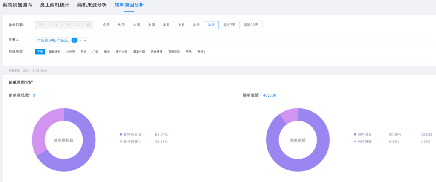This screenshot has height=182, width=436.
Task: Click the calendar icon in date range field
Action: (x=89, y=25)
